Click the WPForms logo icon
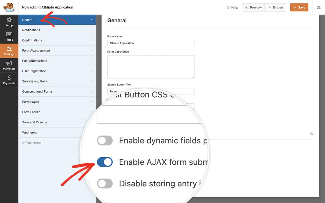325x203 pixels. click(9, 7)
